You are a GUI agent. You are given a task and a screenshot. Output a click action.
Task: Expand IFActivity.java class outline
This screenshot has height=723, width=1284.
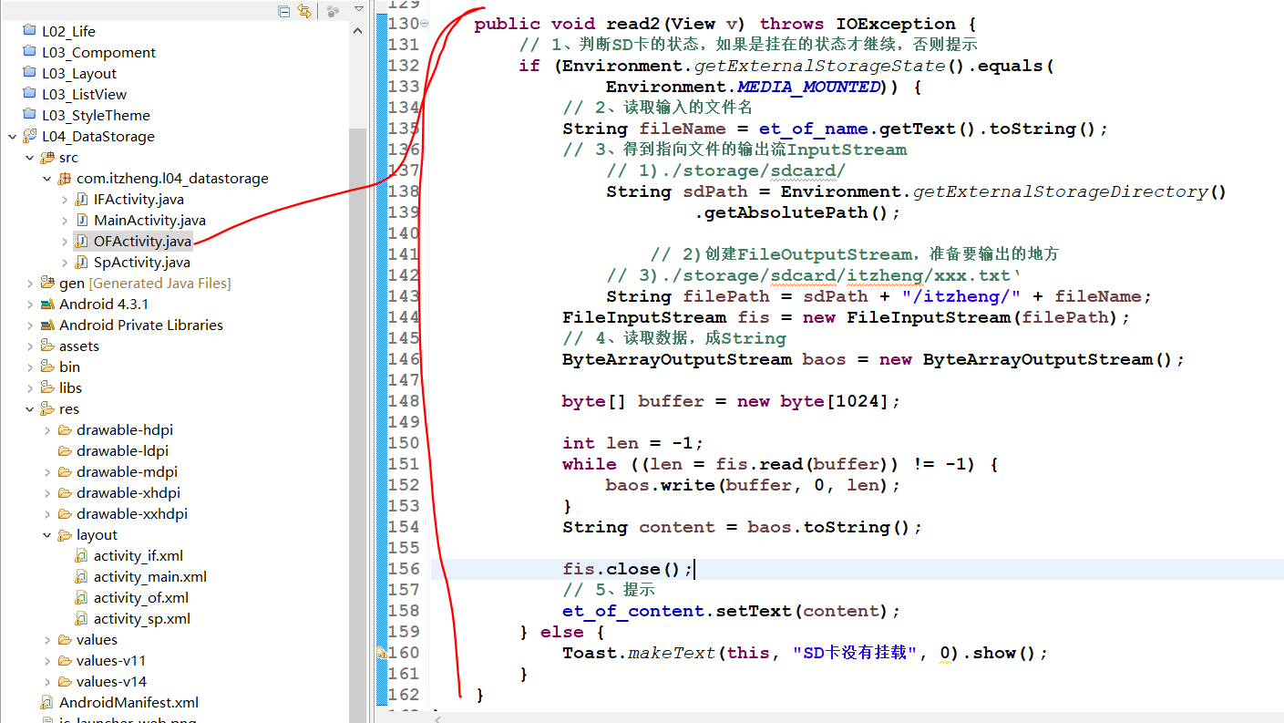click(x=65, y=199)
